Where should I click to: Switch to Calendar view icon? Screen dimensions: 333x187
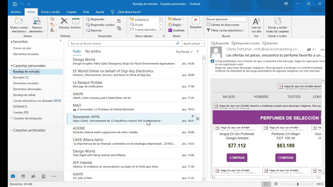coord(23,176)
